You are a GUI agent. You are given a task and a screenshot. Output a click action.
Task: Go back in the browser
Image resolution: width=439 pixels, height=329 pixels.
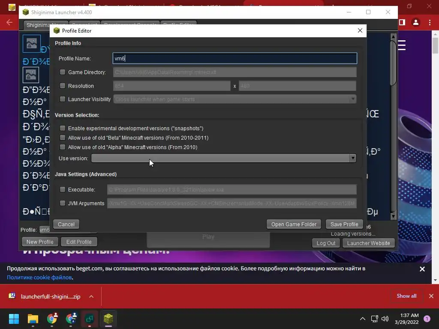(x=9, y=22)
